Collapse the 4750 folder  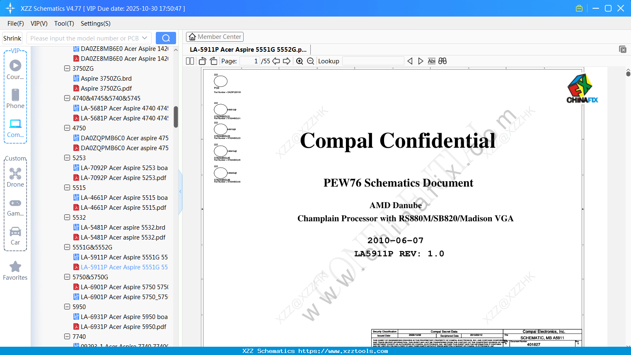(x=67, y=128)
